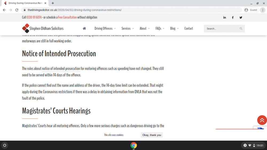Expand the FAQs dropdown menu
The image size is (267, 150).
160,28
